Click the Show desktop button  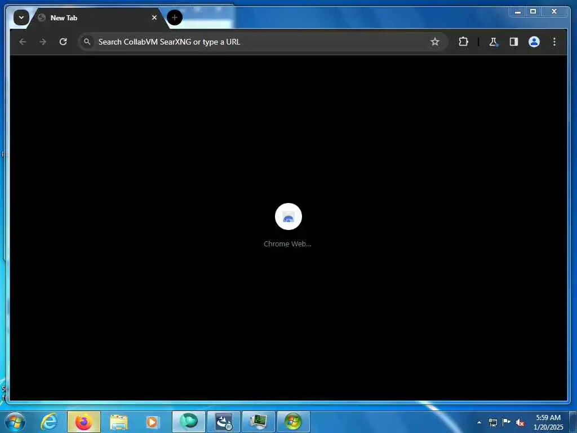point(573,422)
